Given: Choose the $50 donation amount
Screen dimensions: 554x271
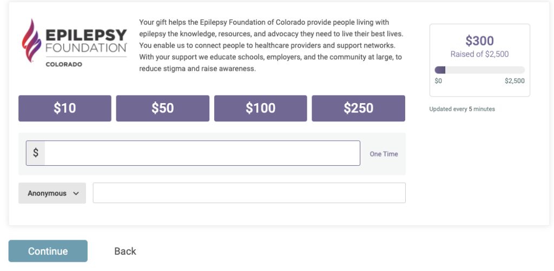Looking at the screenshot, I should point(162,109).
